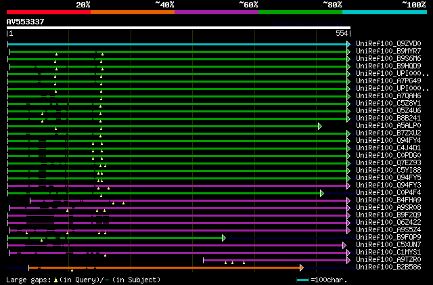Select hit label UniRef100_A9S5Z4

pos(388,230)
